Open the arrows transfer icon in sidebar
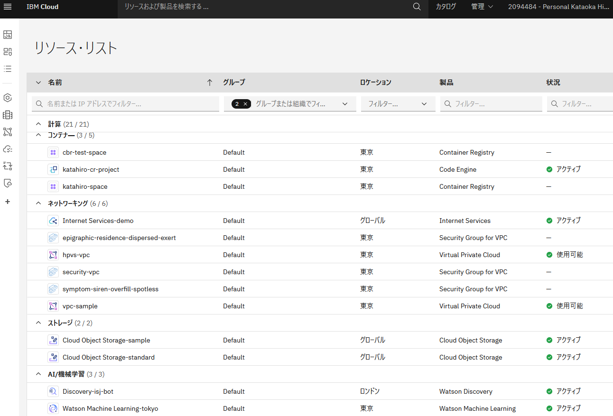The width and height of the screenshot is (613, 416). coord(8,166)
